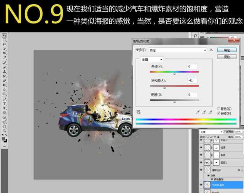Enable the 着色 (Colorize) checkbox
Screen dimensions: 244x193
pos(218,108)
